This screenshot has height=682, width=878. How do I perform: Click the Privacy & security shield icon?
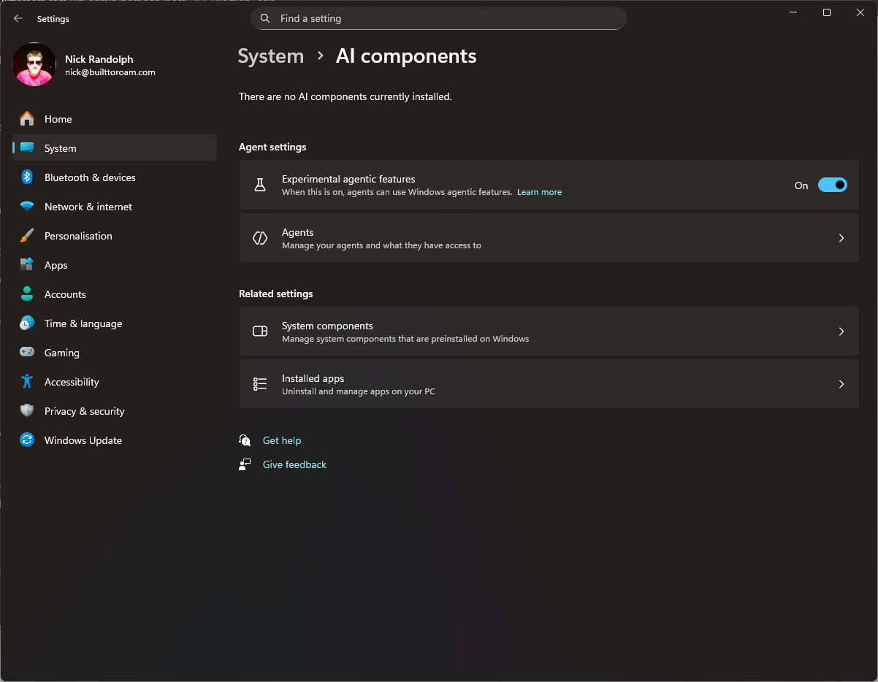click(27, 411)
